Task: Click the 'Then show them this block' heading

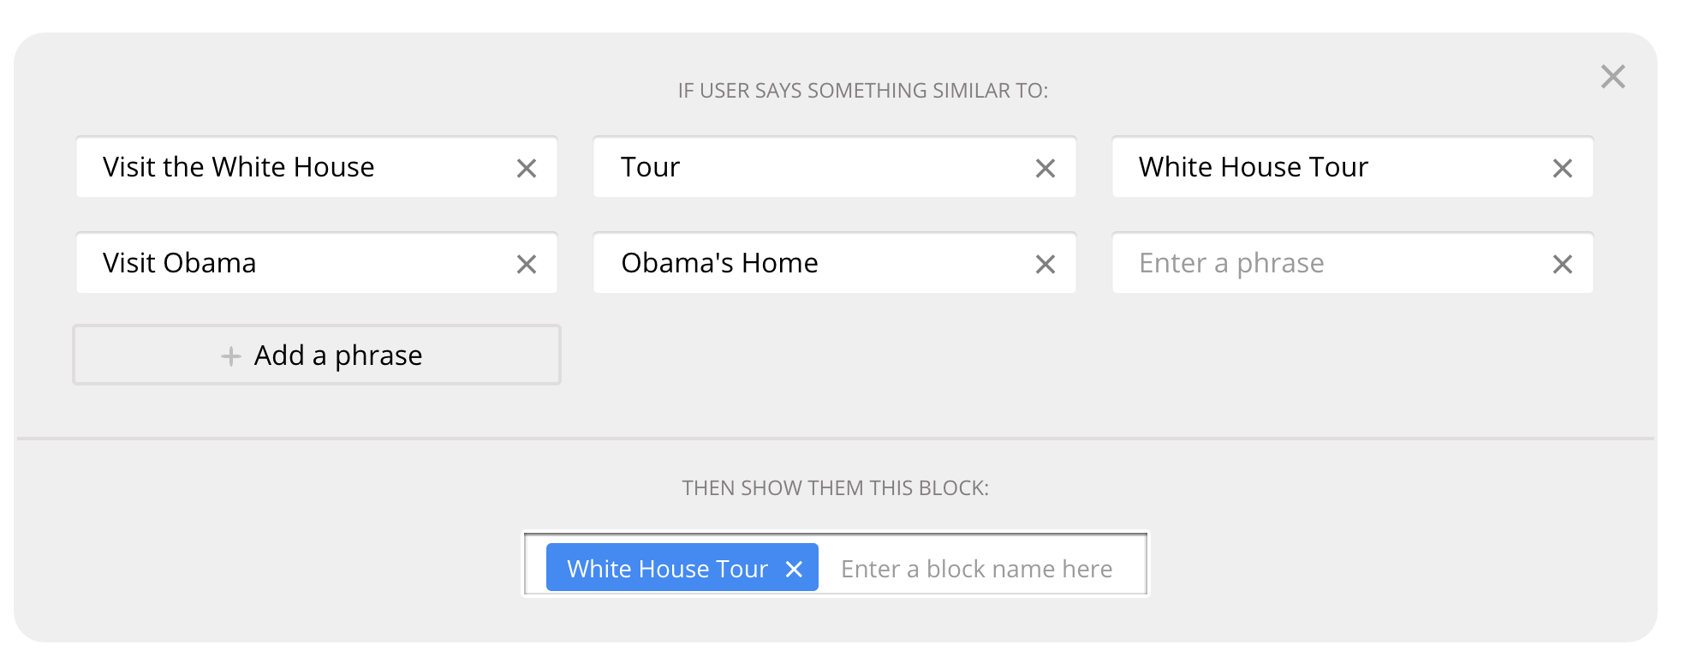Action: point(835,488)
